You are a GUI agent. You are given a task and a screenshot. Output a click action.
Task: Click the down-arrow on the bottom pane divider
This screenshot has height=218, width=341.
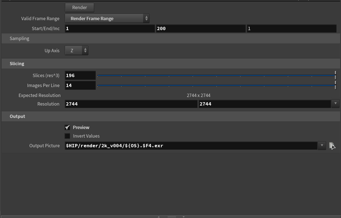coord(184,217)
